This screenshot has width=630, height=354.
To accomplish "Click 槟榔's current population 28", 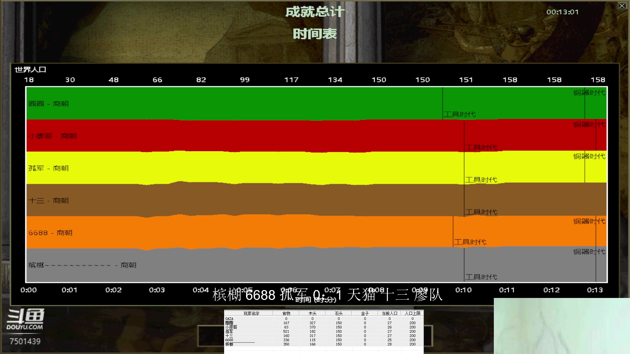I will click(389, 344).
